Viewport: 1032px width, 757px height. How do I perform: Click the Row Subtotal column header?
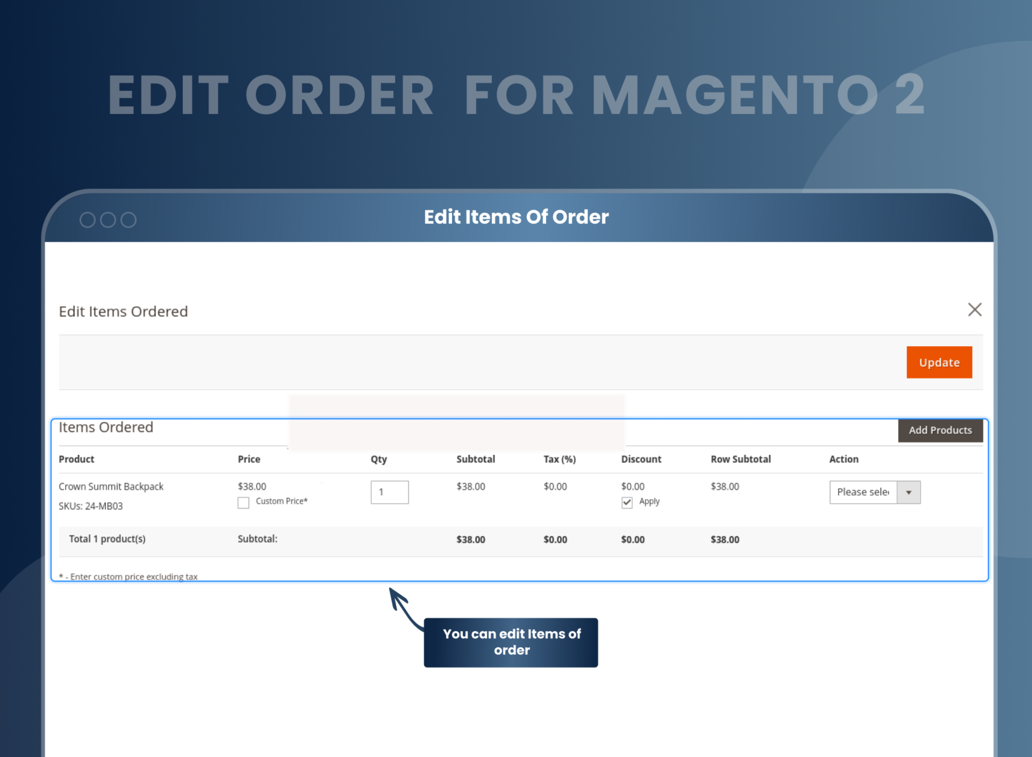tap(740, 459)
